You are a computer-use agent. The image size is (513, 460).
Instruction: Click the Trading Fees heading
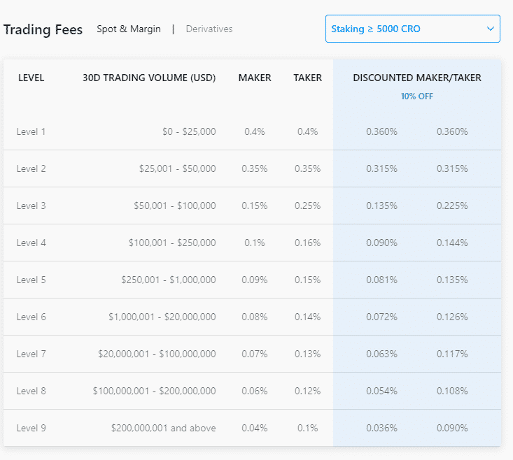pos(43,29)
